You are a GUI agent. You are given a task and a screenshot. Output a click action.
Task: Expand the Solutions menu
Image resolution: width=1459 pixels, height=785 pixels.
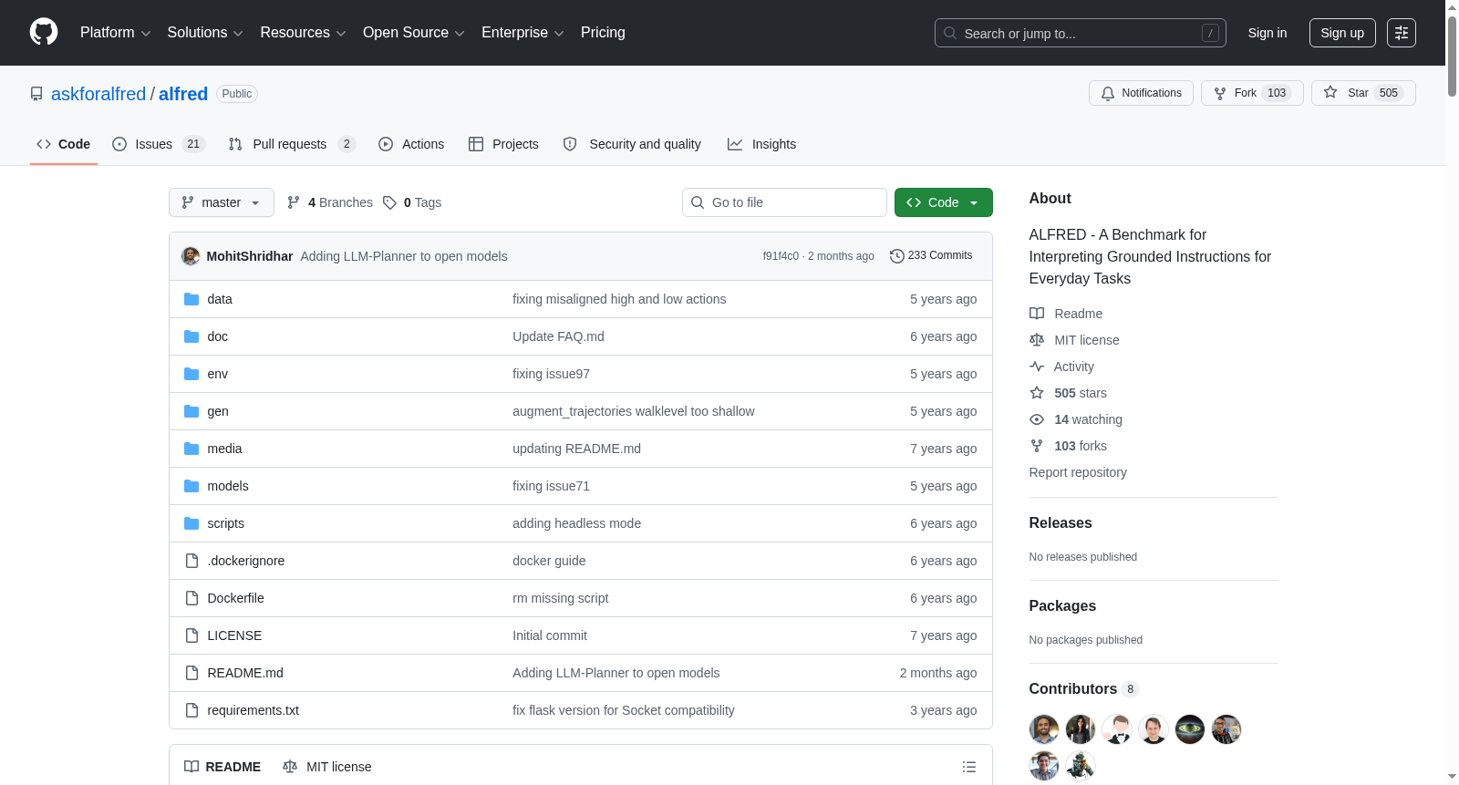click(205, 33)
